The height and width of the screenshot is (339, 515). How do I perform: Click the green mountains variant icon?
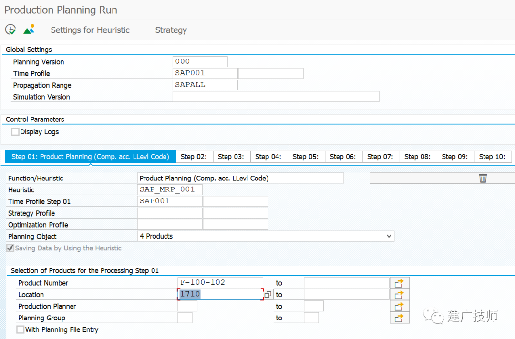tap(29, 30)
